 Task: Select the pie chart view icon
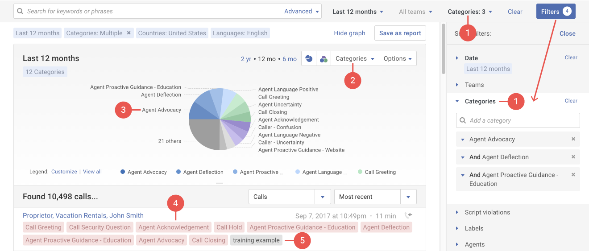click(309, 59)
